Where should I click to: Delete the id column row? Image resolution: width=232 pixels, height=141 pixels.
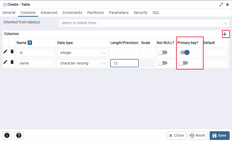[x=12, y=51]
